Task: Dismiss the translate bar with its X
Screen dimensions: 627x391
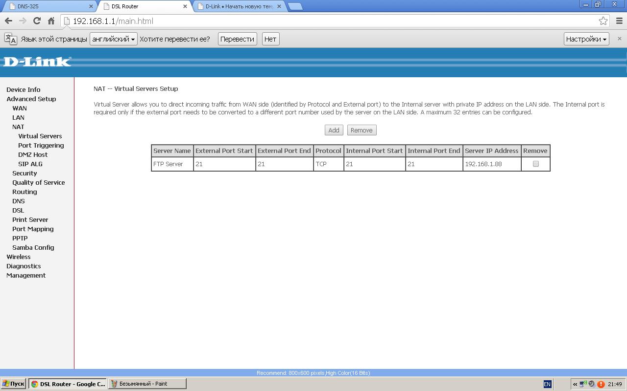Action: point(619,39)
